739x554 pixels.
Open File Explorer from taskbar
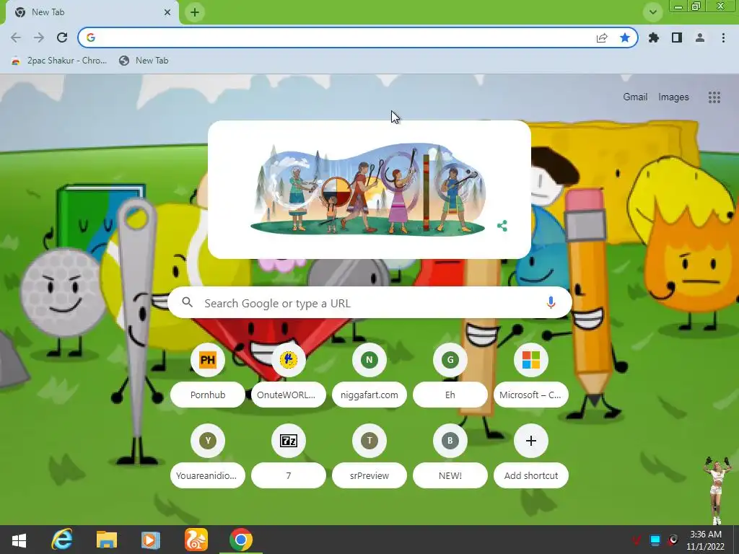coord(107,540)
